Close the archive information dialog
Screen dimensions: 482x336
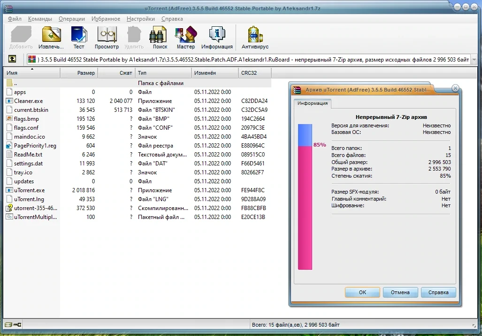pos(455,88)
